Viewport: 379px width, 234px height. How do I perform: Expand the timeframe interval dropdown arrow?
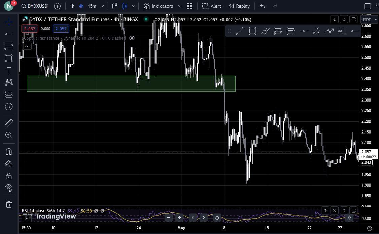102,6
